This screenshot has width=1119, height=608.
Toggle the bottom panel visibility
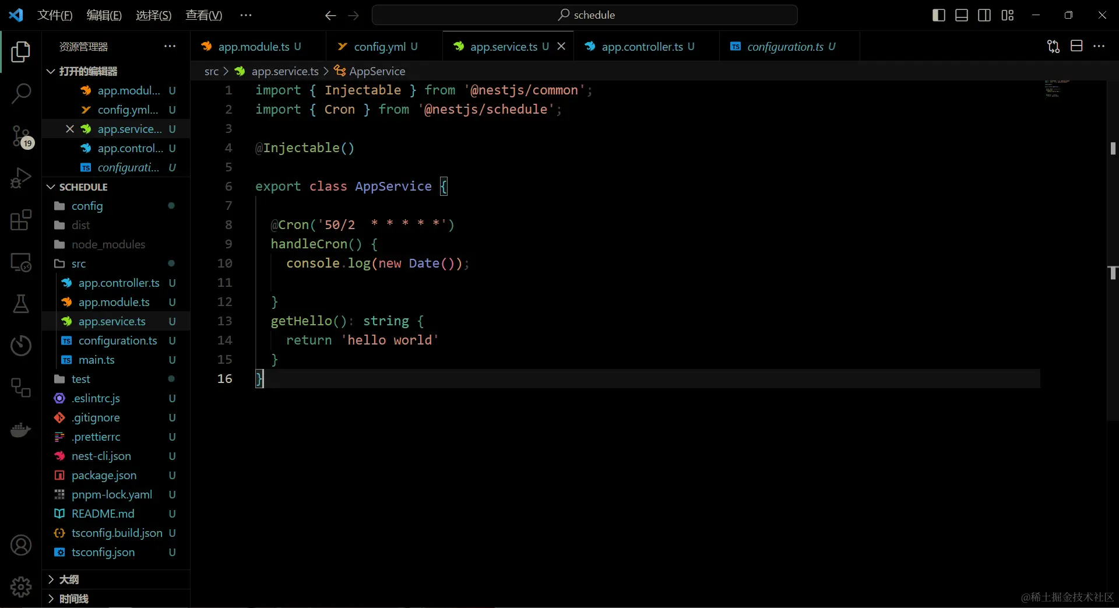click(x=962, y=15)
